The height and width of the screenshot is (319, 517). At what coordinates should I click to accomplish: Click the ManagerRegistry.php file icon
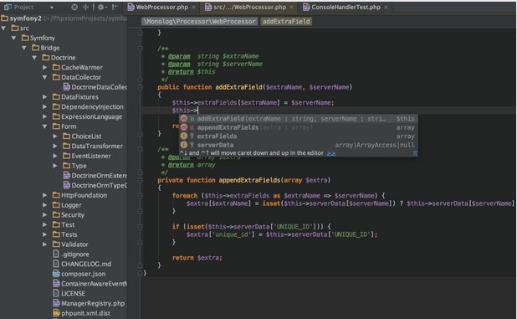56,303
